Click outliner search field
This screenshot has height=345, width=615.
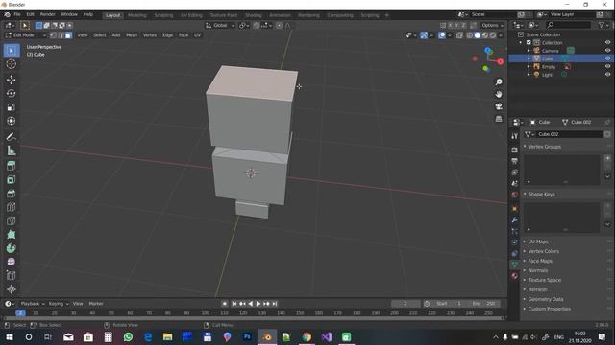click(x=568, y=25)
